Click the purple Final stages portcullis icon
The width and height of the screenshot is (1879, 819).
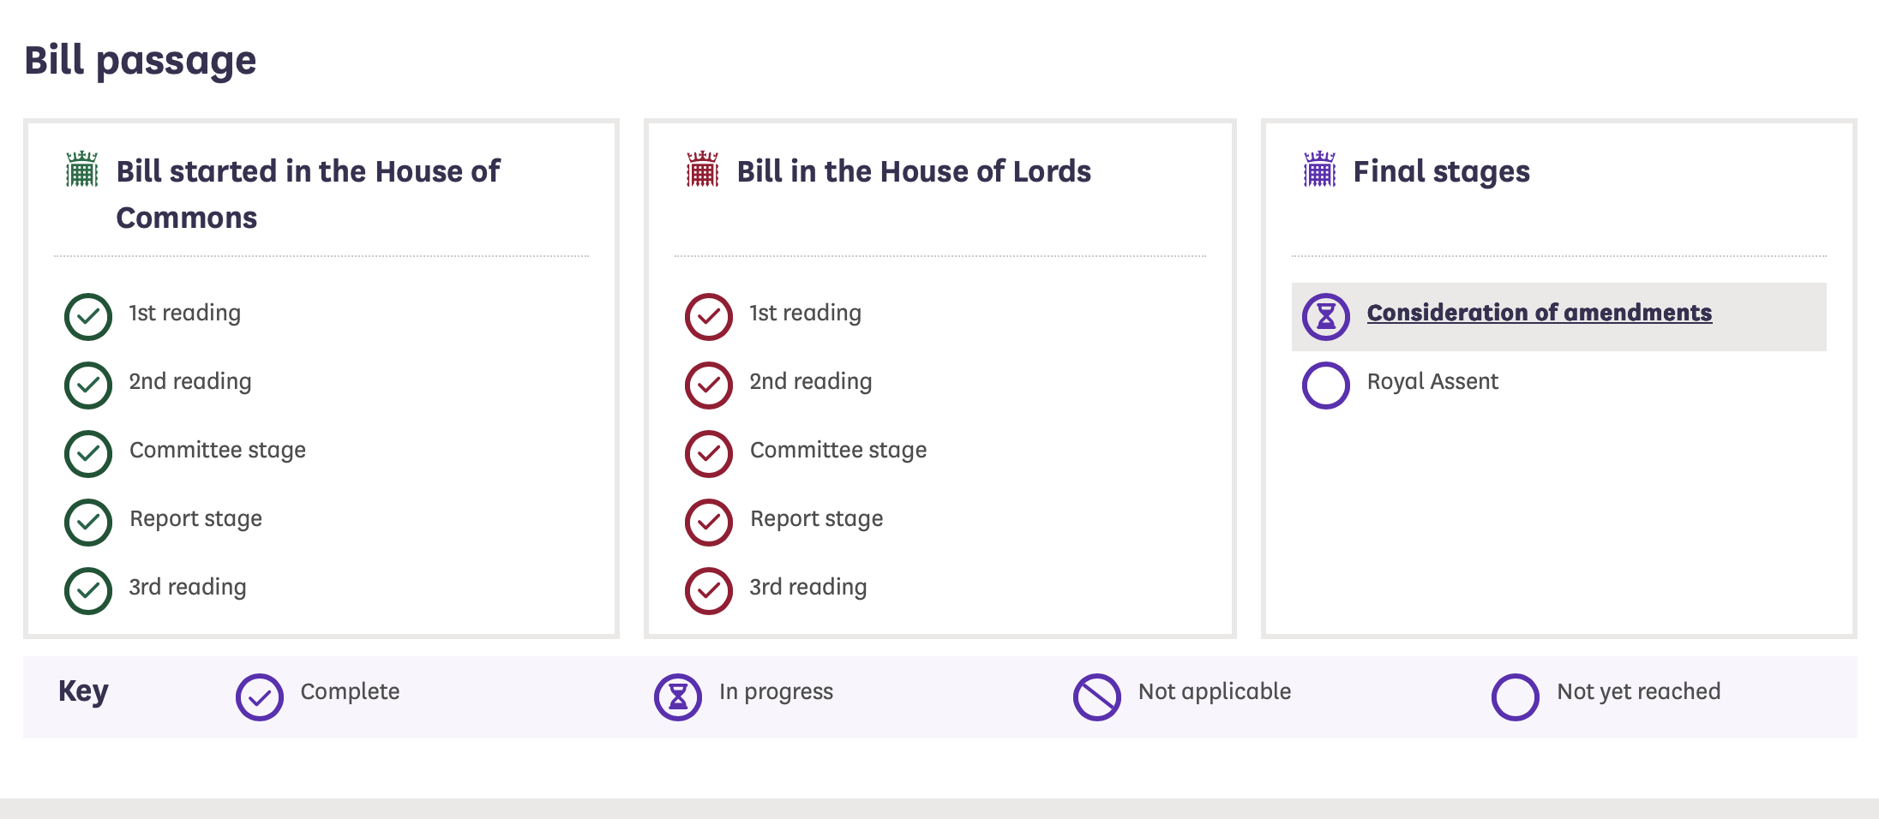[1319, 169]
